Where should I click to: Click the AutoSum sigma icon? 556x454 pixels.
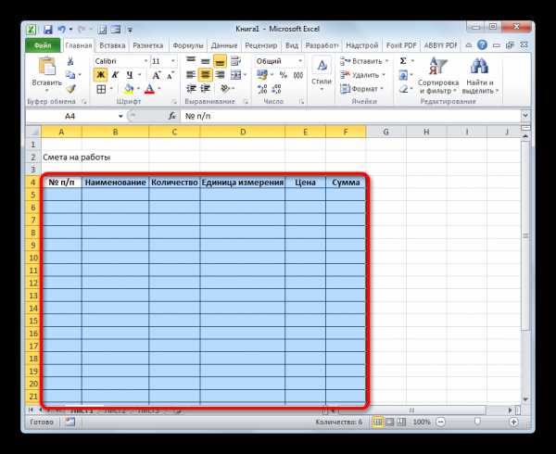pyautogui.click(x=403, y=61)
